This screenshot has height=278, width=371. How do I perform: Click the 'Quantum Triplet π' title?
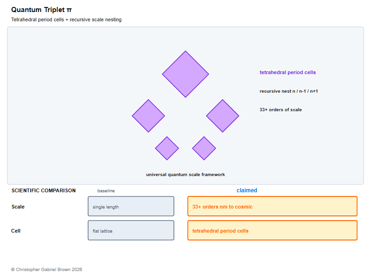click(41, 10)
